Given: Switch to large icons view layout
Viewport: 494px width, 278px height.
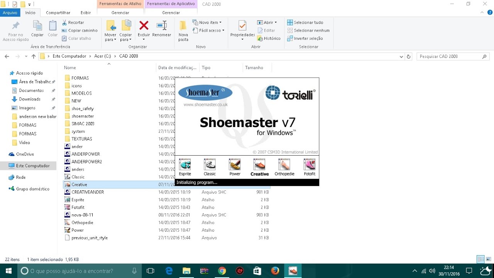Looking at the screenshot, I should click(489, 259).
